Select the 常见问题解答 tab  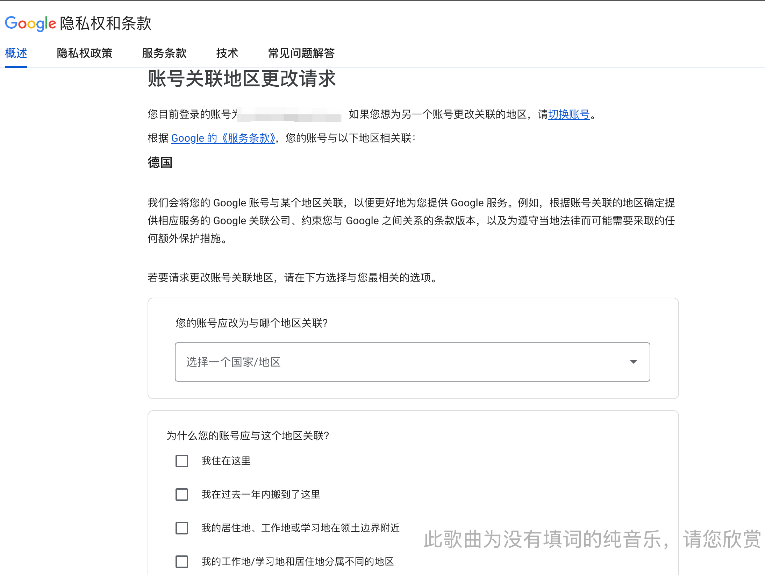pos(301,53)
